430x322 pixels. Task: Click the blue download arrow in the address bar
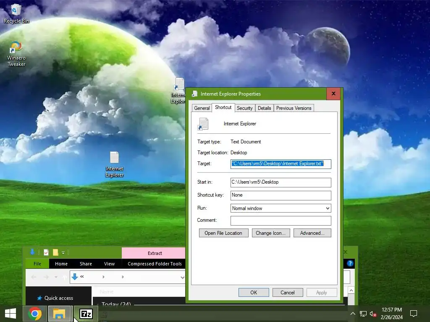click(x=75, y=277)
